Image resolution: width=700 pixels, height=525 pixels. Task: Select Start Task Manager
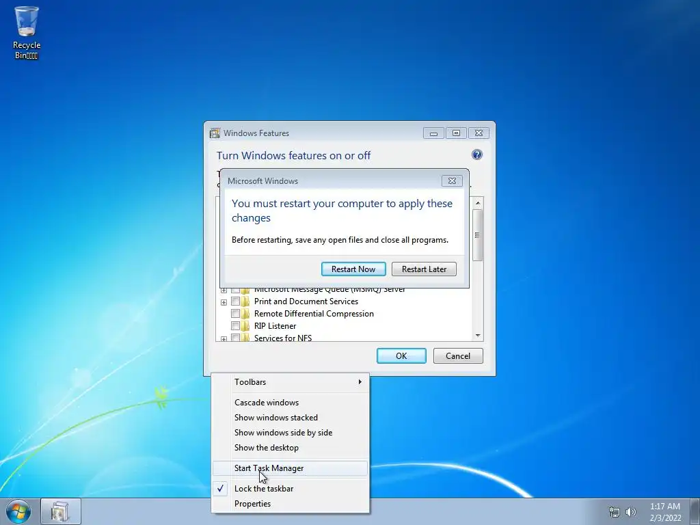(x=290, y=468)
